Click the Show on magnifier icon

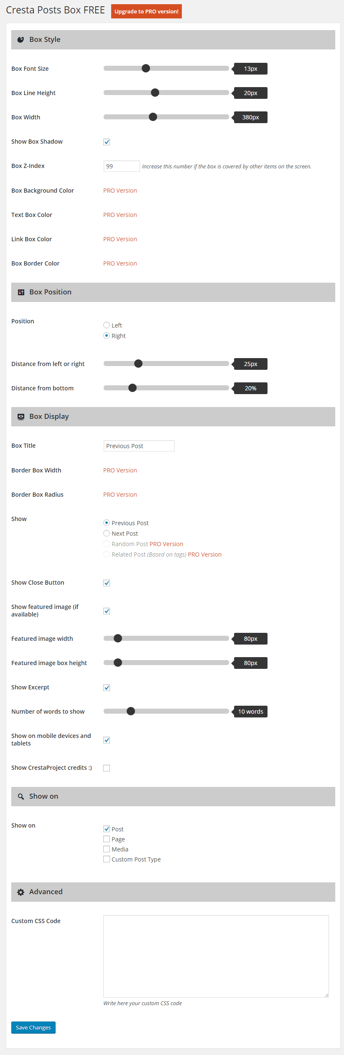click(21, 797)
